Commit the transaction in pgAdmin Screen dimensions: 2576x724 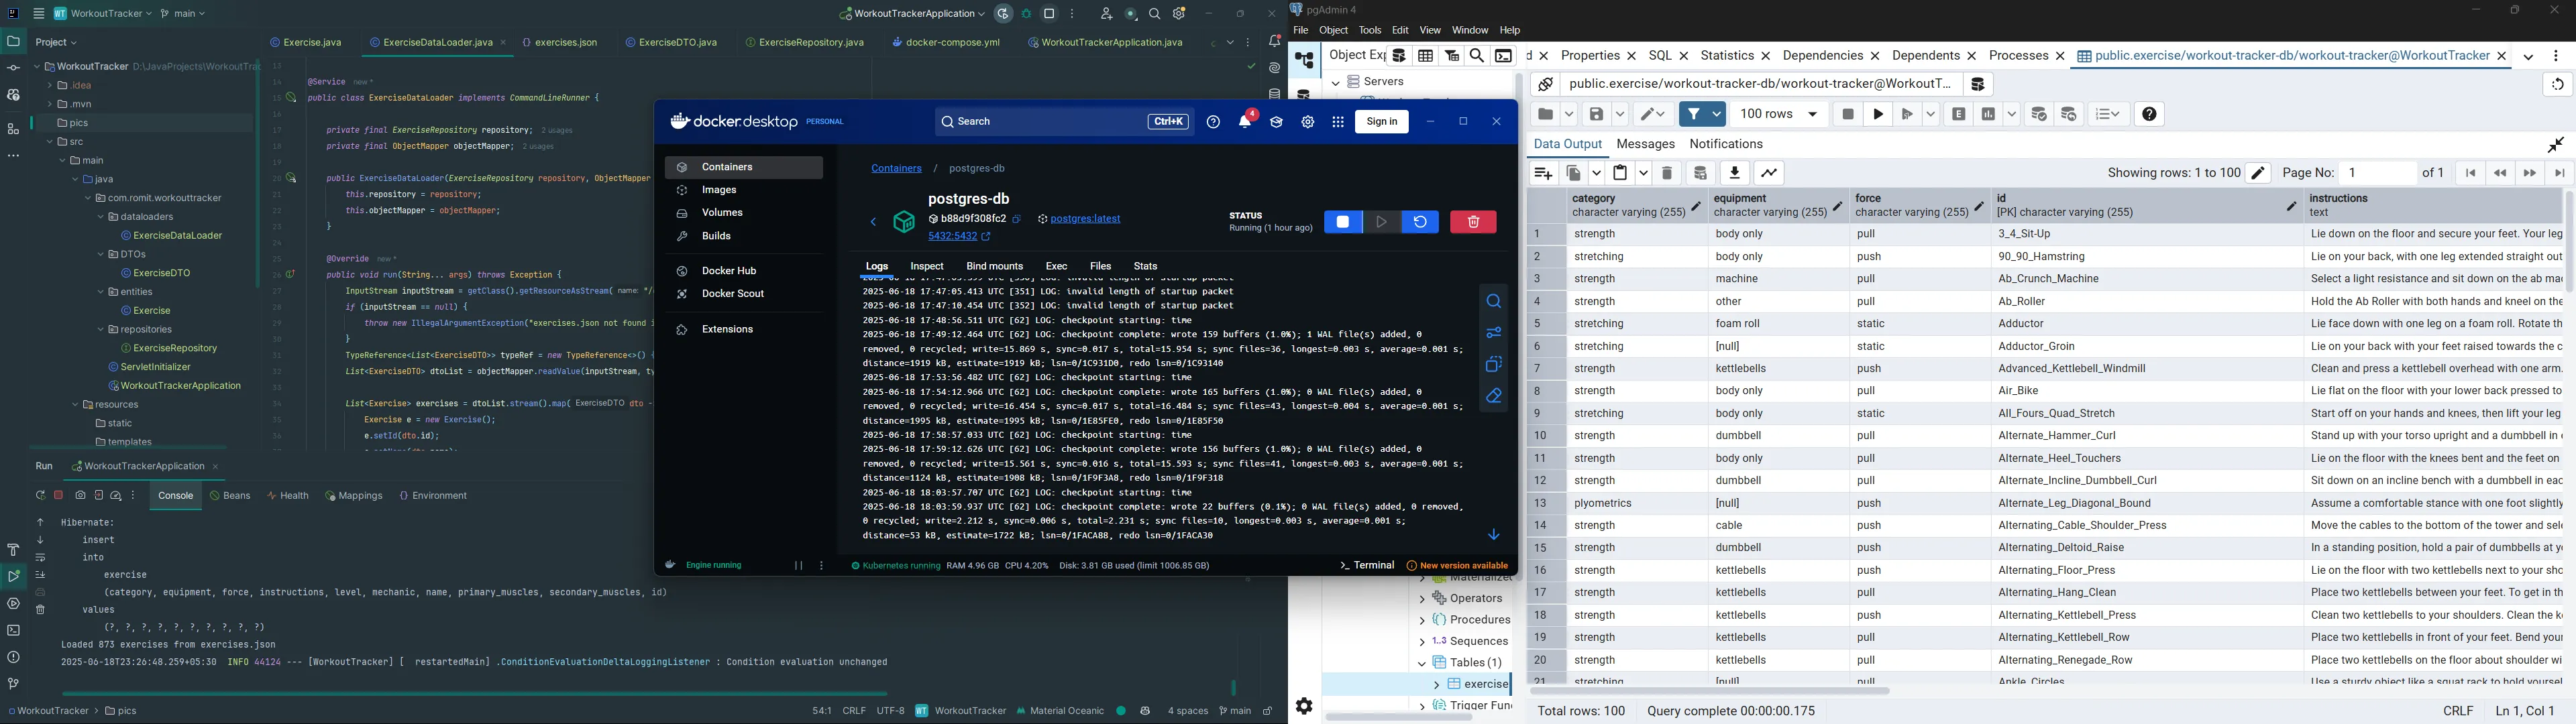(x=2038, y=114)
